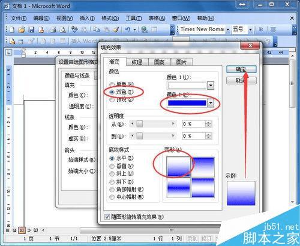Click the second icon on the mail merge toolbar

(x=21, y=41)
